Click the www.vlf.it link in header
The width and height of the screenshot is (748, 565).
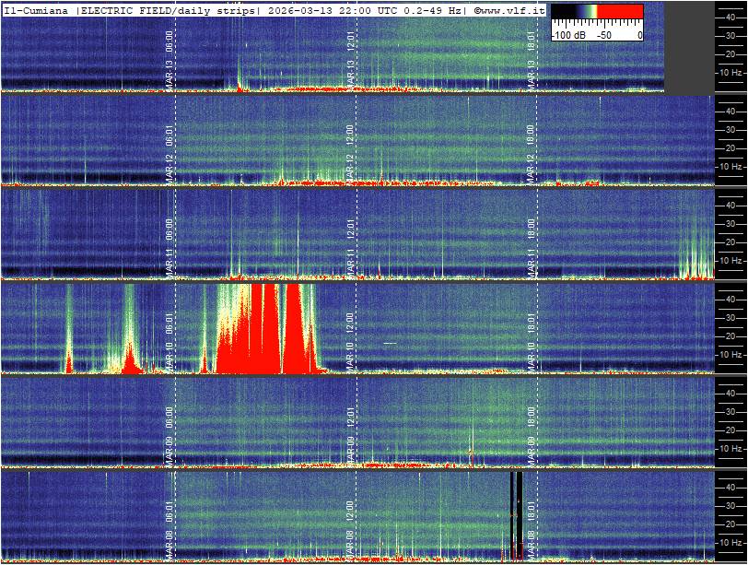pos(510,11)
